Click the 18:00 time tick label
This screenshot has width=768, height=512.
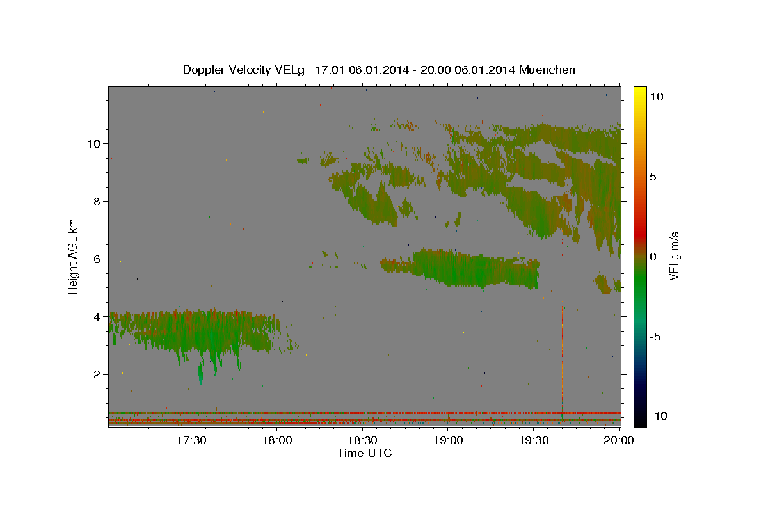pyautogui.click(x=277, y=440)
